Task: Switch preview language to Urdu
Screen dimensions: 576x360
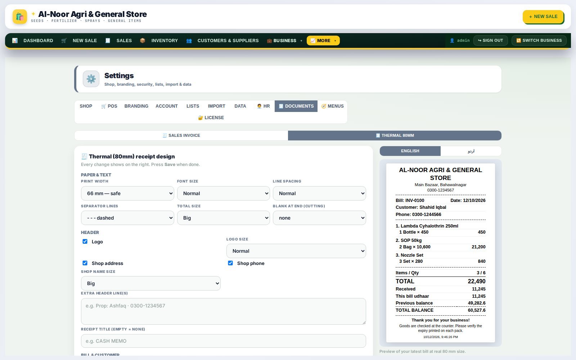Action: point(471,151)
